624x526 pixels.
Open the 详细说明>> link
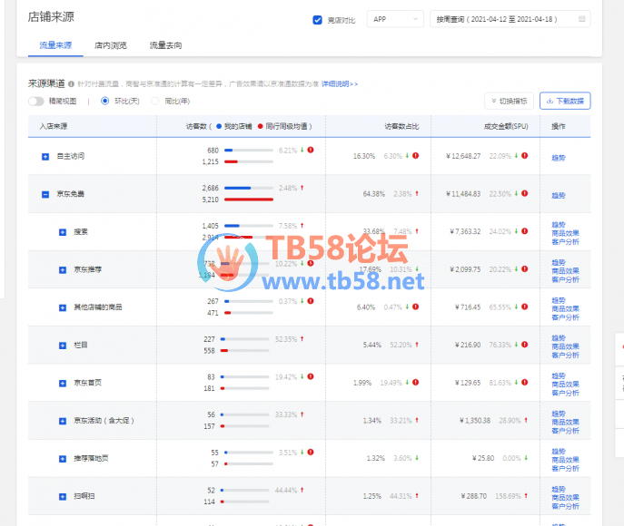coord(340,83)
